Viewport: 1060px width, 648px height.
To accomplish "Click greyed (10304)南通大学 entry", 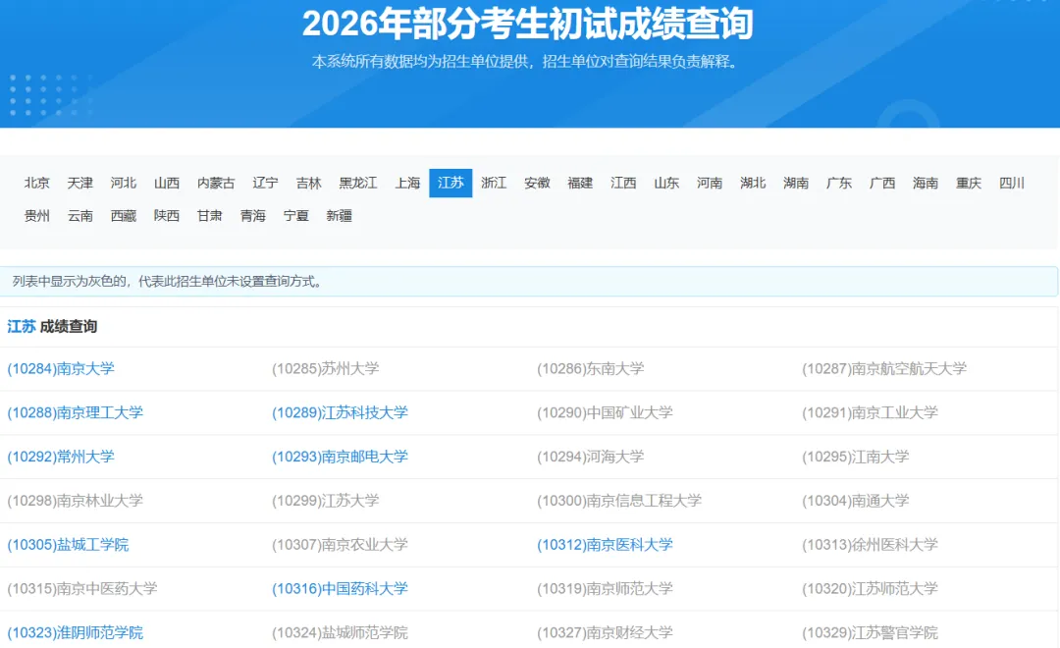I will point(856,501).
